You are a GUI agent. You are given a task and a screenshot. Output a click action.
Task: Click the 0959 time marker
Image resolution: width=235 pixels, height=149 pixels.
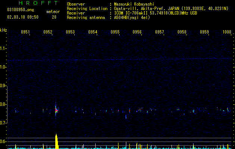[x=204, y=32]
